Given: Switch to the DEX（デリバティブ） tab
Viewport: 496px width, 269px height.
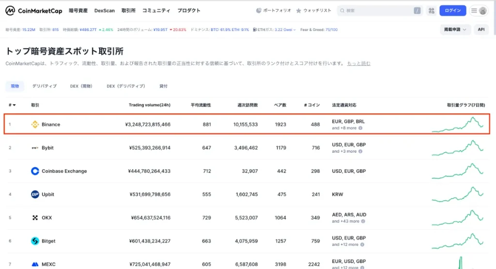Looking at the screenshot, I should 126,86.
